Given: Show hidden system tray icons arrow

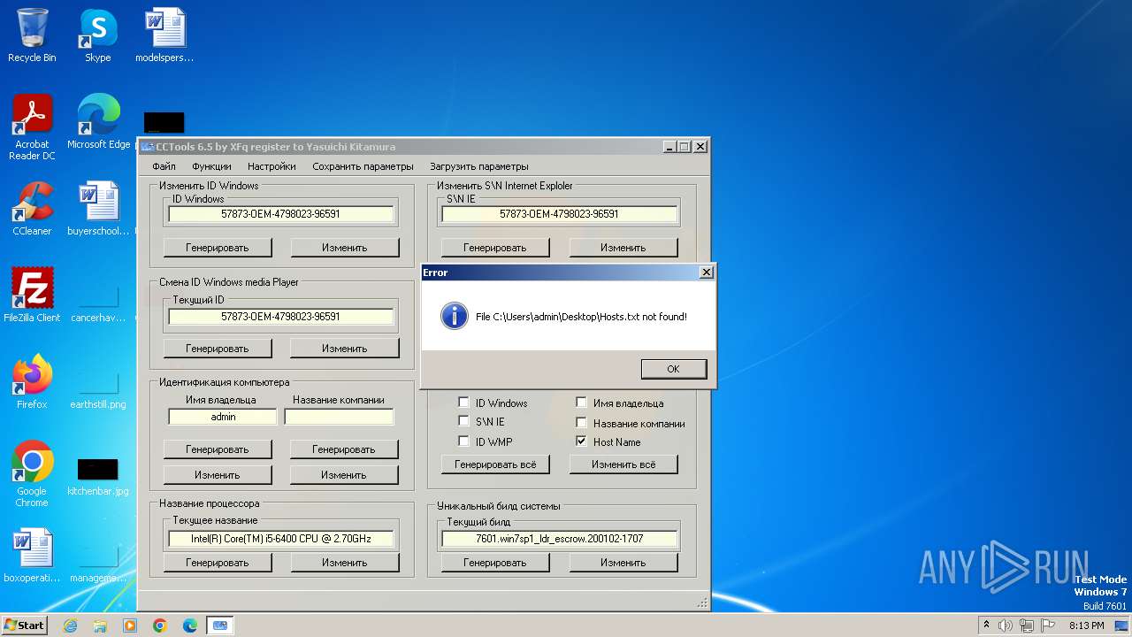Looking at the screenshot, I should point(986,625).
